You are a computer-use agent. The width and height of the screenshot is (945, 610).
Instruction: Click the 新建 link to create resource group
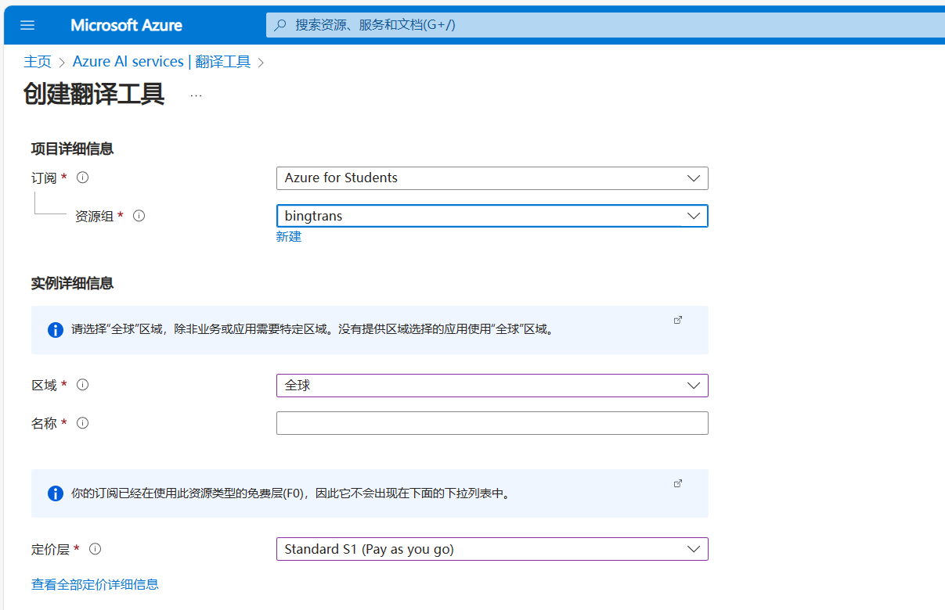tap(289, 236)
